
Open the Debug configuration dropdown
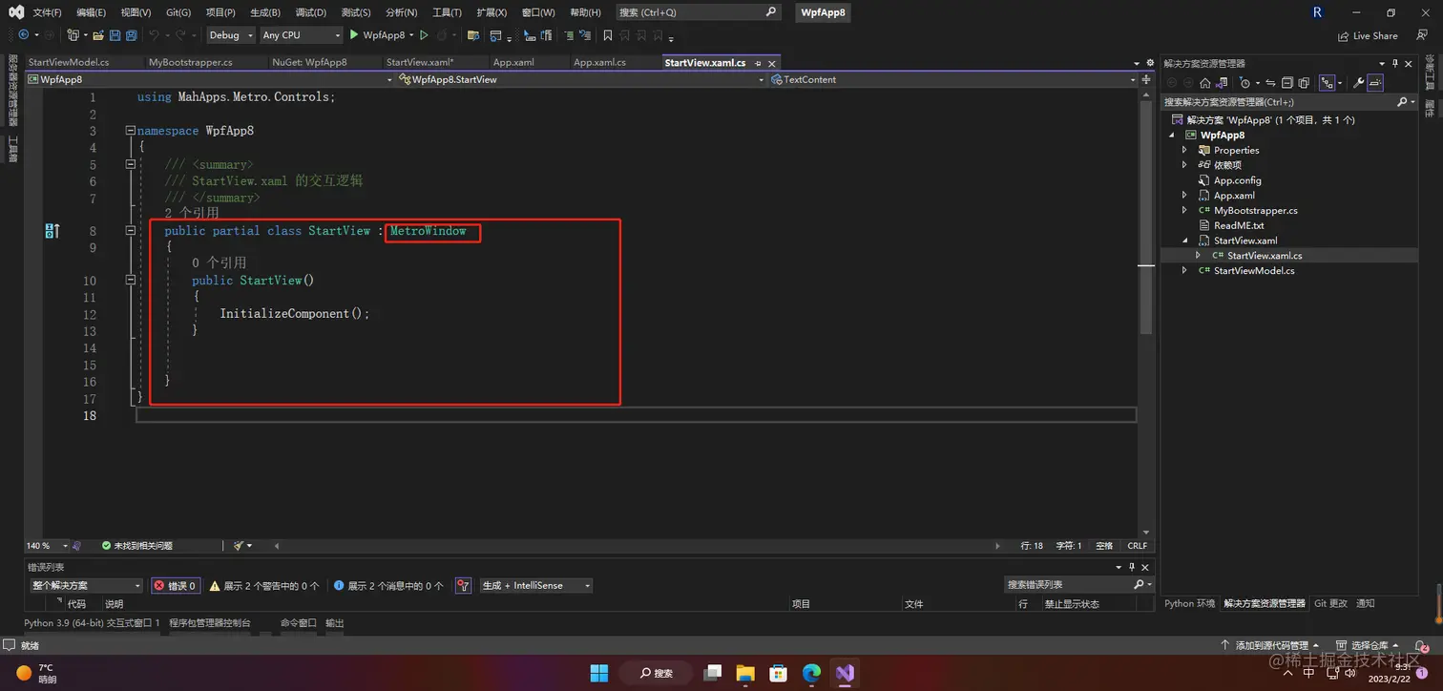(231, 35)
